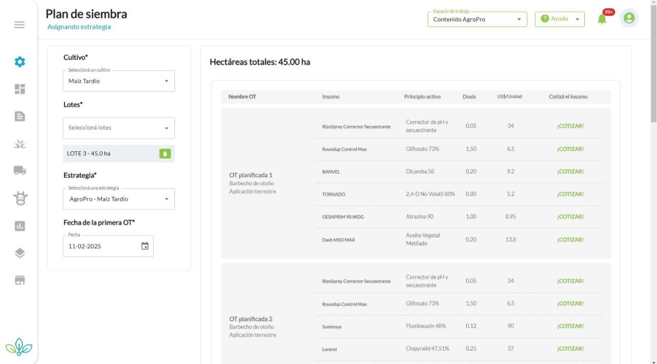The height and width of the screenshot is (364, 657).
Task: Click the 8.95 price value
Action: [510, 217]
